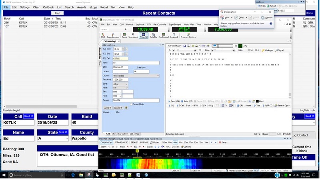Open Soundcard settings from the toolbar
Viewport: 320px width, 179px height.
[x=133, y=35]
